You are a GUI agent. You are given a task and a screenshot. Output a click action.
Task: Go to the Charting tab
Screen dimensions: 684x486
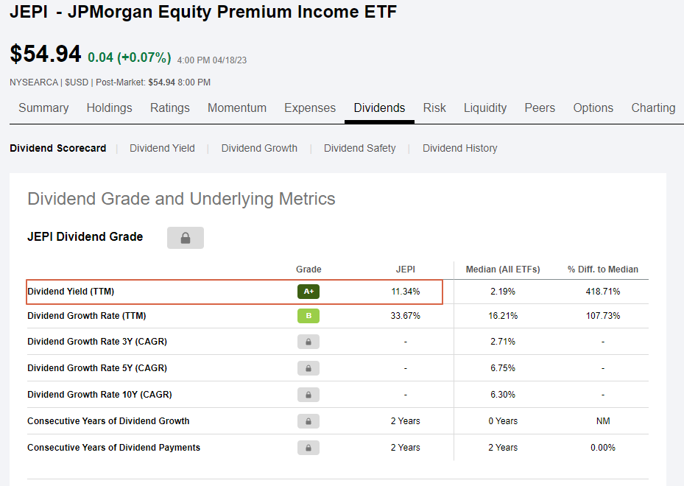(654, 108)
